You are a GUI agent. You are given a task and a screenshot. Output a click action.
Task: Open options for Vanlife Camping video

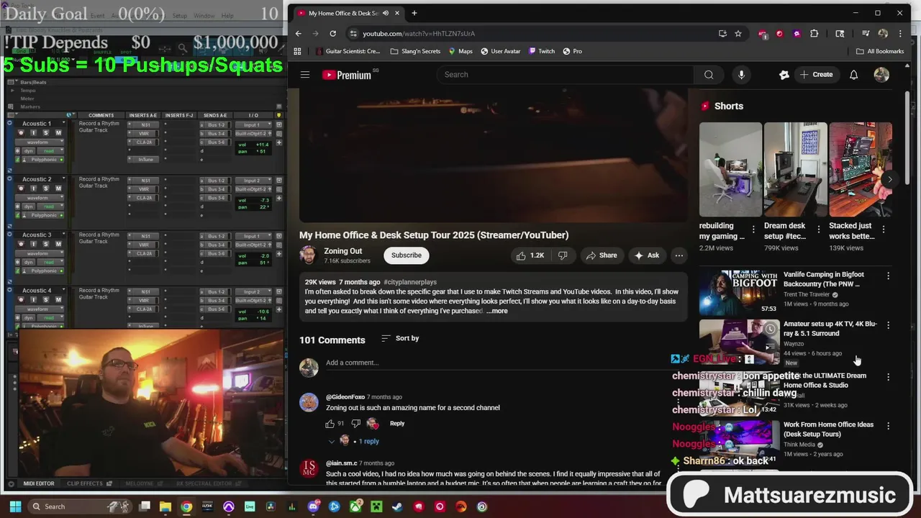(x=888, y=276)
